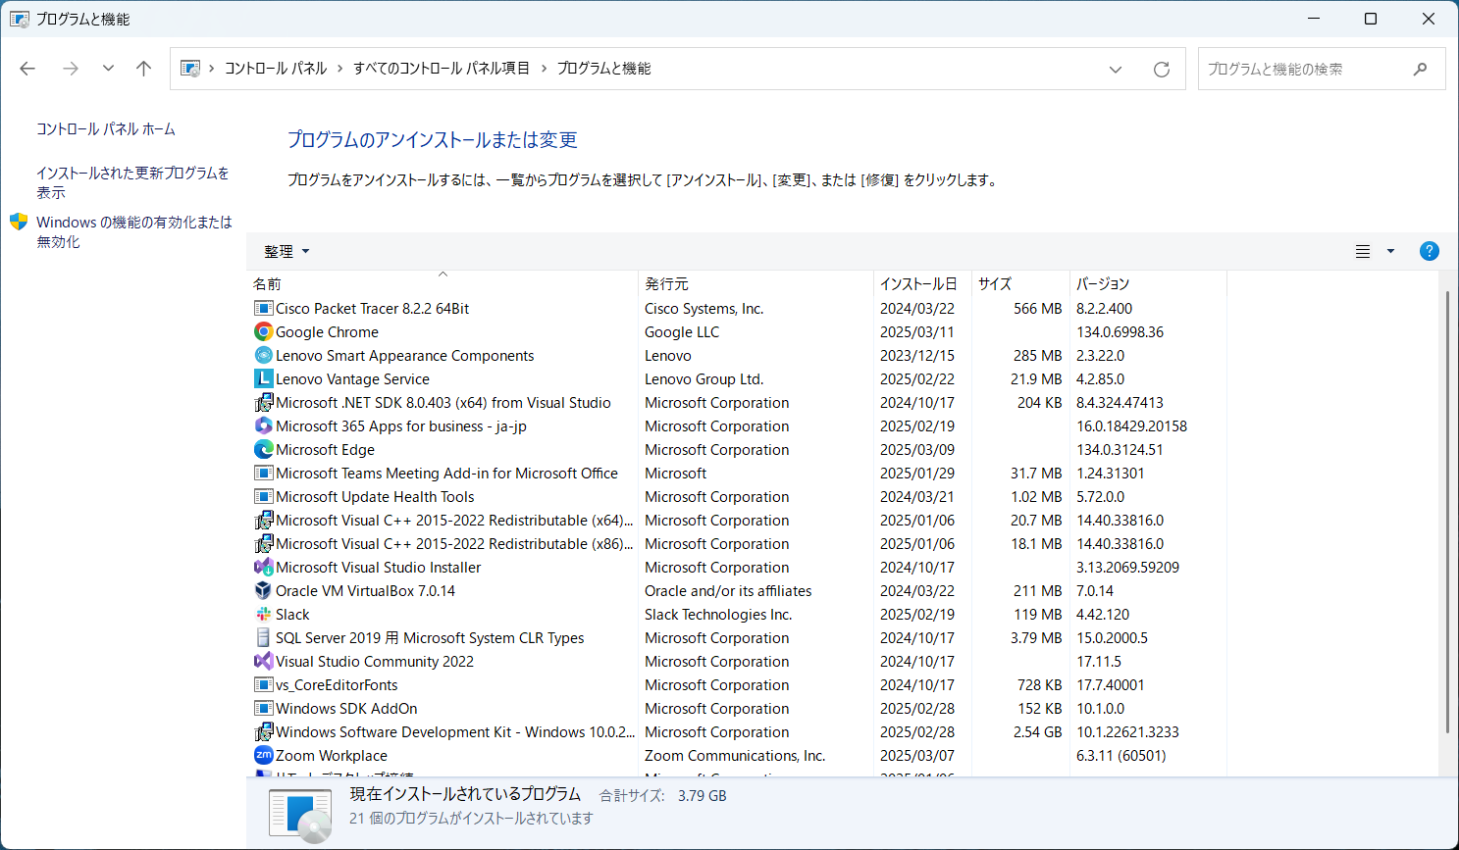1459x850 pixels.
Task: Click the 2.54 GB size cell
Action: tap(1038, 732)
